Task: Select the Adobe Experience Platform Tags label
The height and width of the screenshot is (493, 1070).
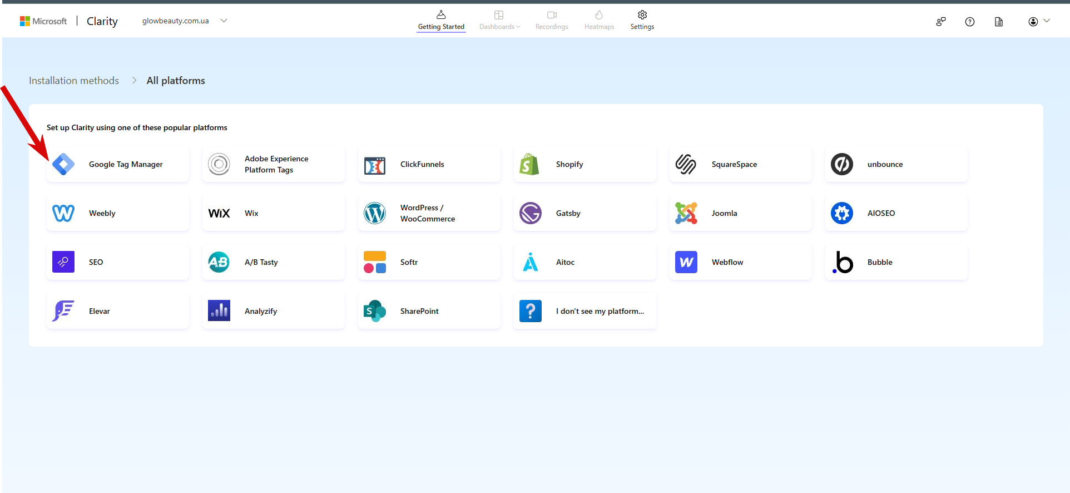Action: coord(276,164)
